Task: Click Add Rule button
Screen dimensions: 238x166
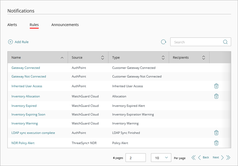Action: 18,42
